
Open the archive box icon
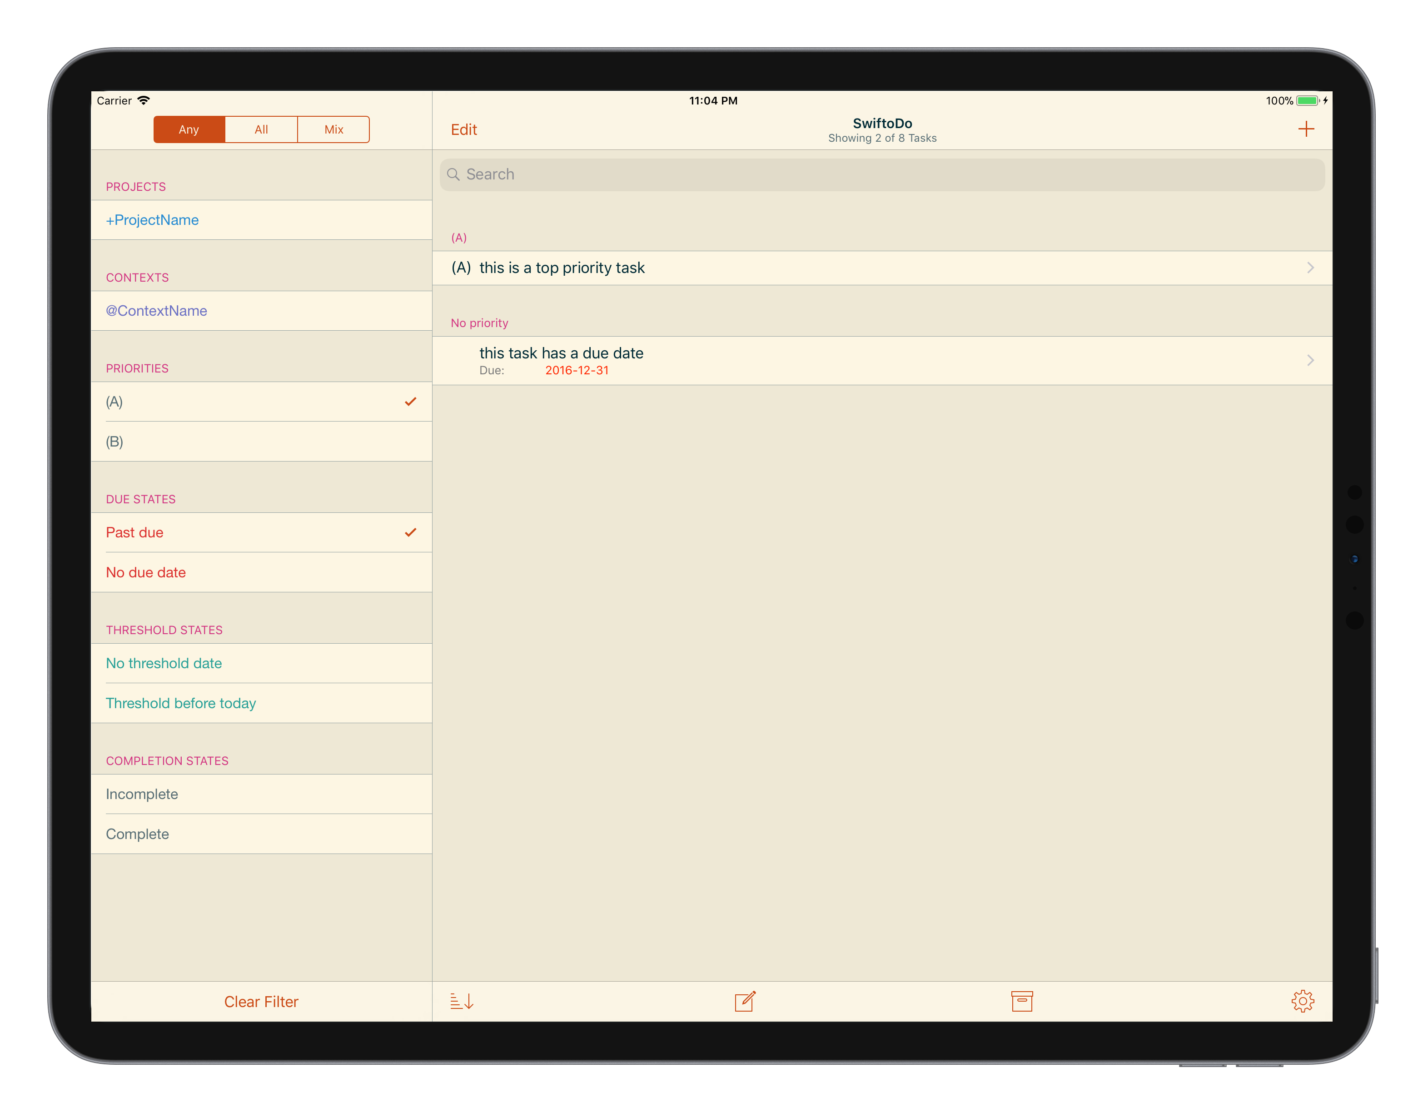(x=1022, y=1001)
